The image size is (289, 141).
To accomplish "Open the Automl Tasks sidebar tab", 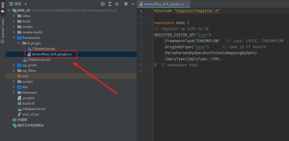I will 2,31.
